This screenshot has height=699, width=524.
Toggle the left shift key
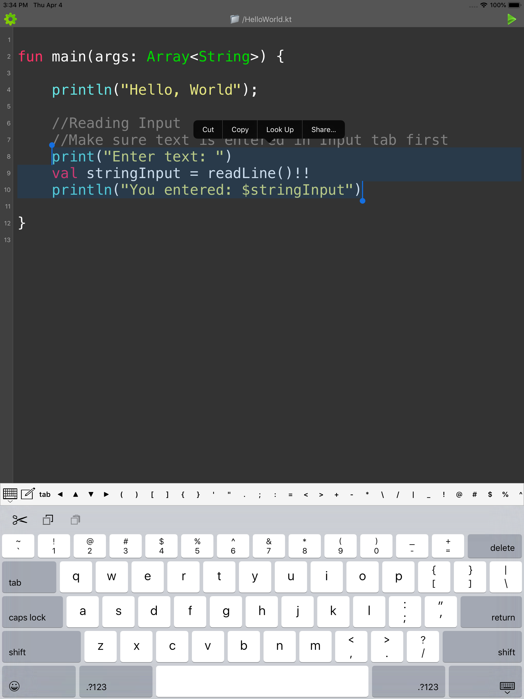coord(41,647)
